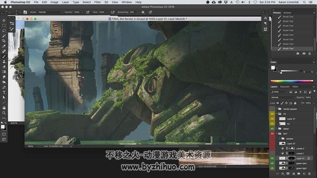Switch to the Channels tab
The width and height of the screenshot is (317, 178).
coord(285,87)
